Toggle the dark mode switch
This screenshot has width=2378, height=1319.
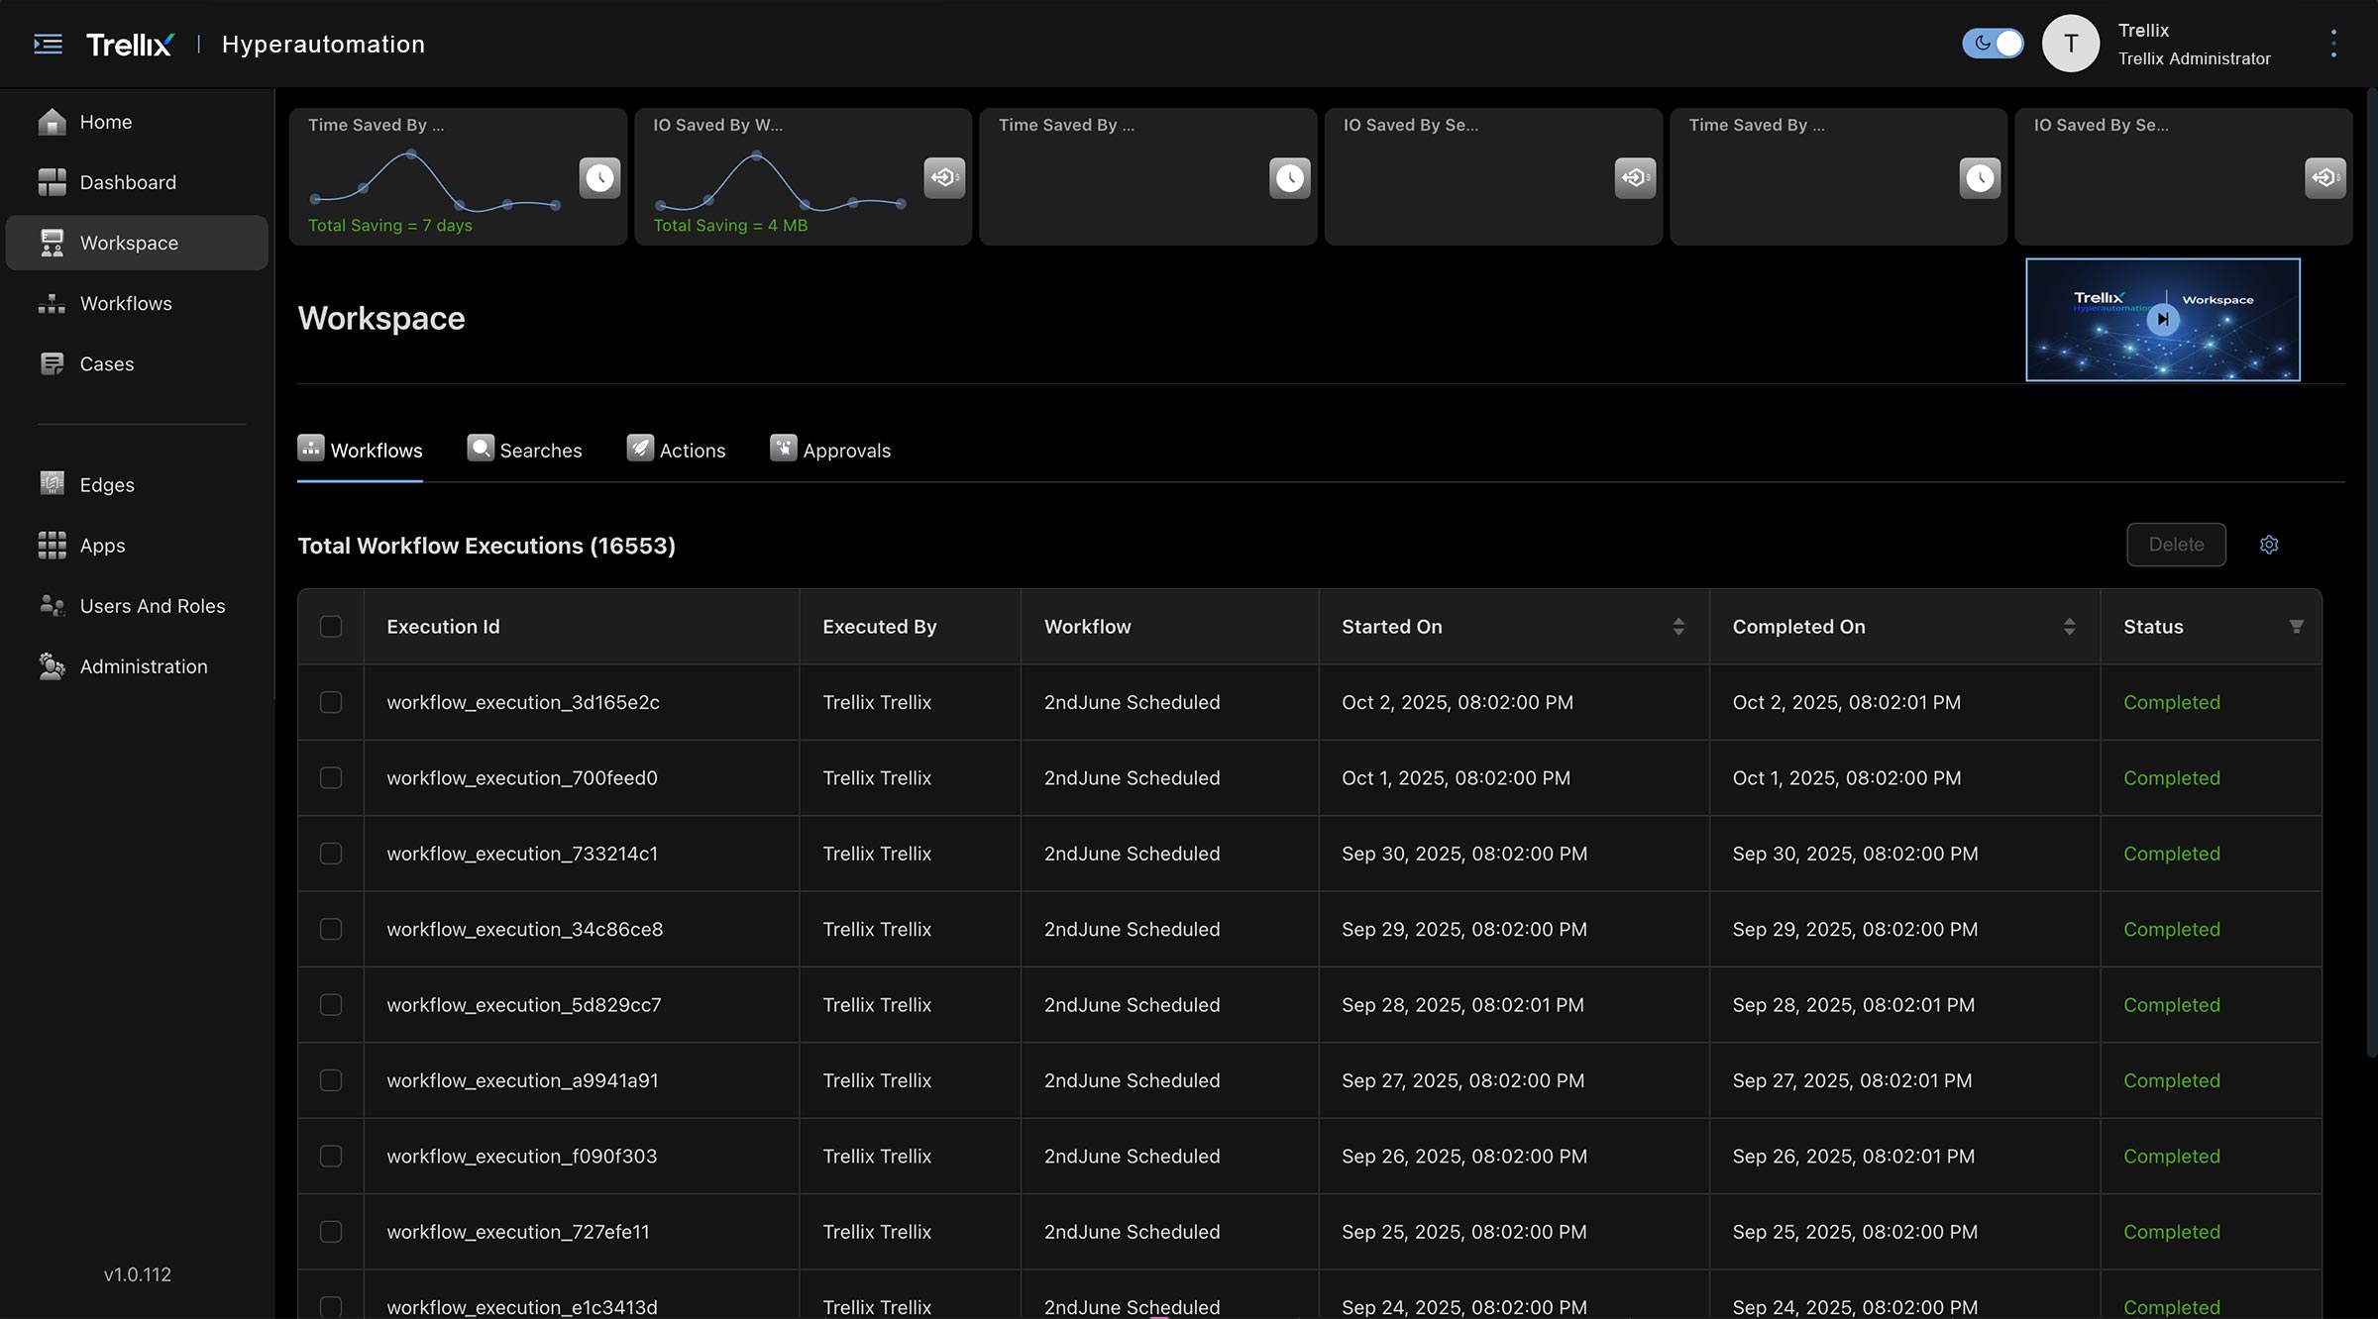[x=1993, y=44]
